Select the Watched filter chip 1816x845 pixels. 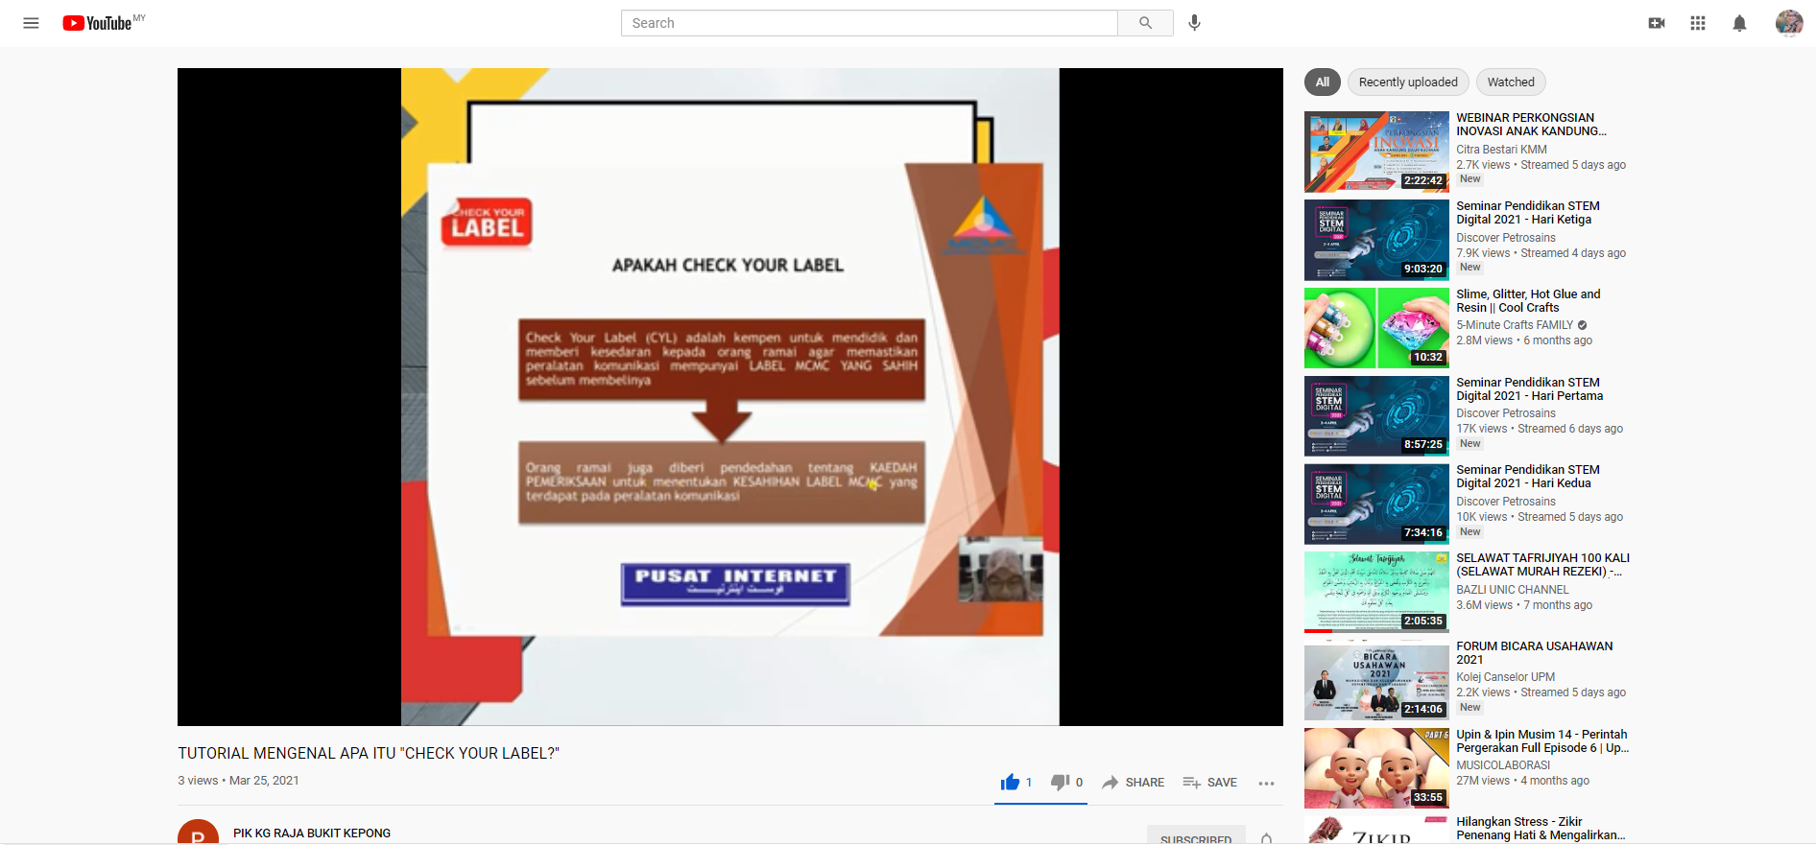tap(1510, 82)
